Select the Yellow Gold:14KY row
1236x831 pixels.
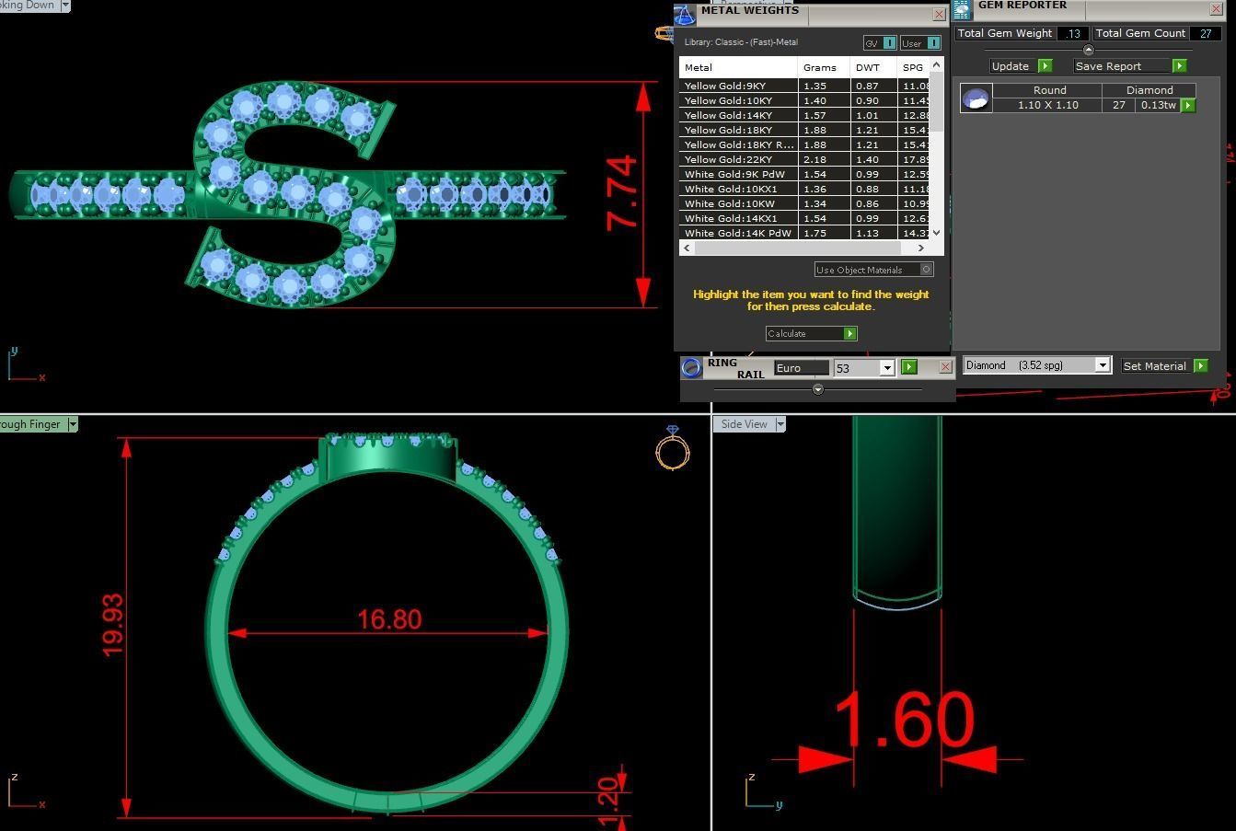[805, 115]
